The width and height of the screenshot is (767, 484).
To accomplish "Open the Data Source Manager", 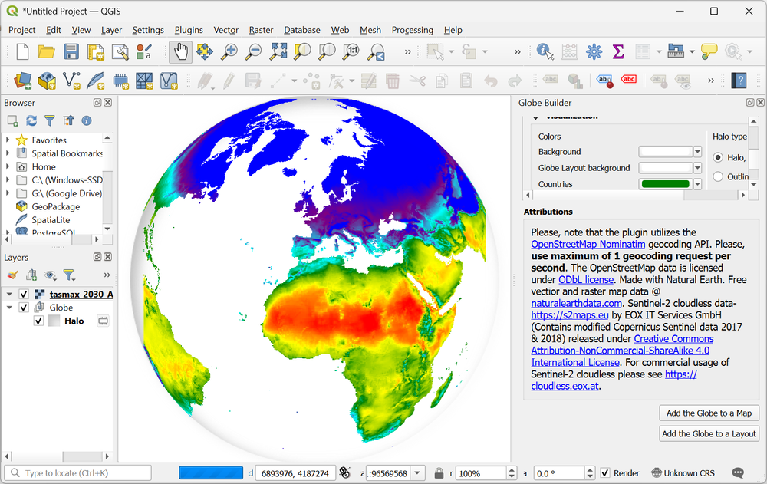I will (x=22, y=81).
